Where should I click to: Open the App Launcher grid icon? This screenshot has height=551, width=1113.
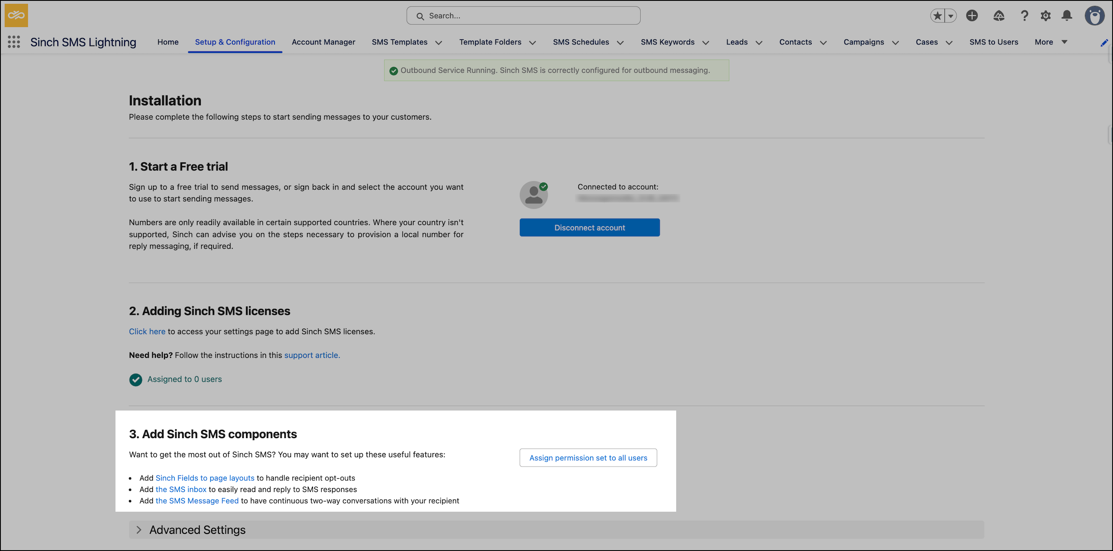[x=14, y=42]
